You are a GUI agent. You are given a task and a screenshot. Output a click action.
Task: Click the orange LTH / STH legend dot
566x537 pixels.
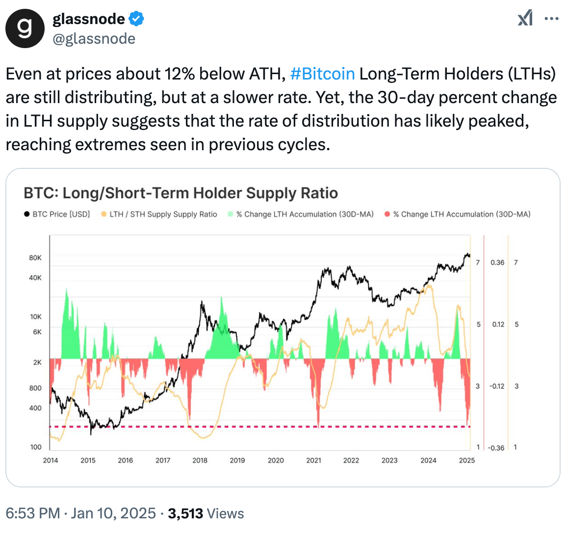103,215
